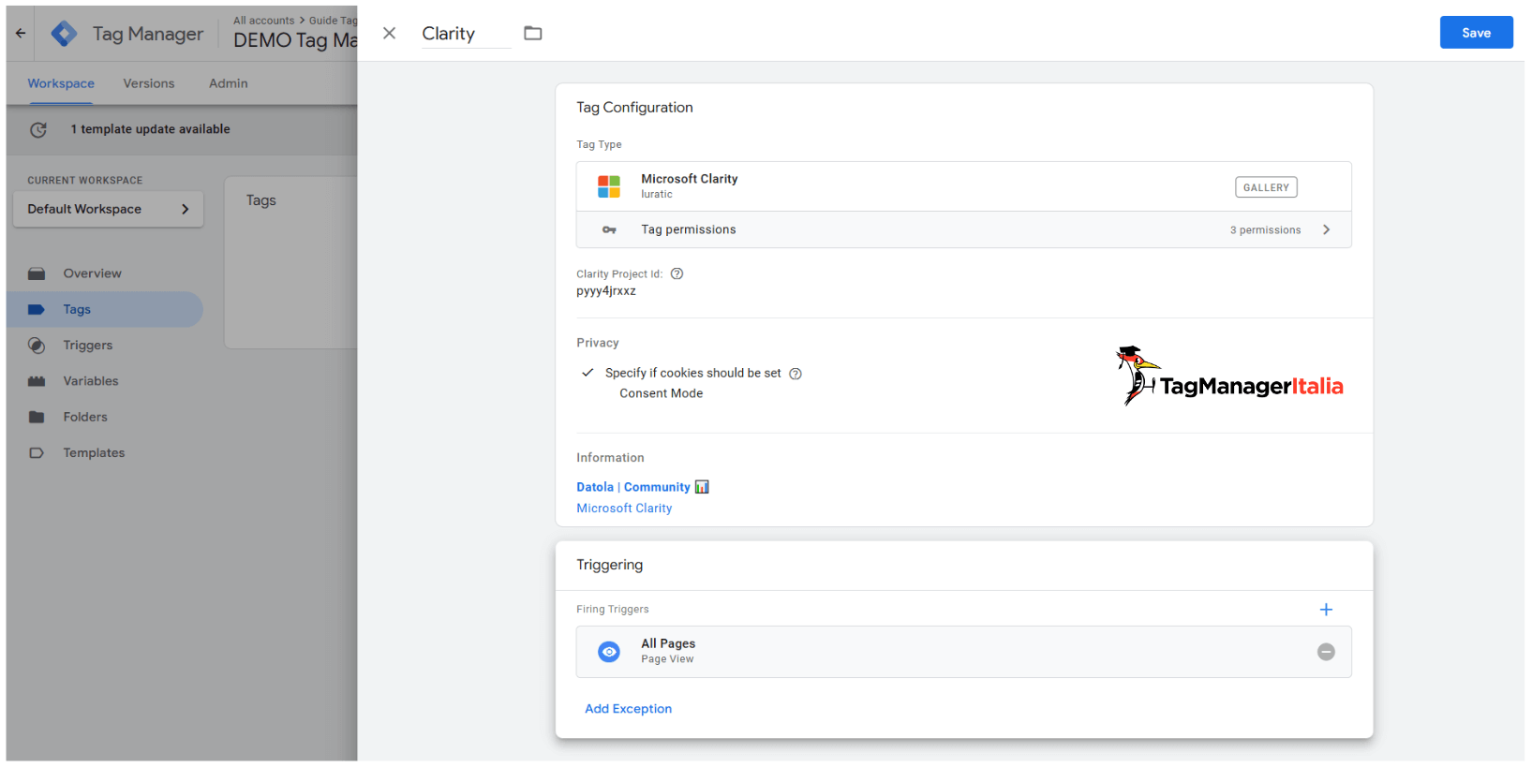Viewport: 1532px width, 767px height.
Task: Click the Microsoft Clarity tag type logo
Action: [609, 186]
